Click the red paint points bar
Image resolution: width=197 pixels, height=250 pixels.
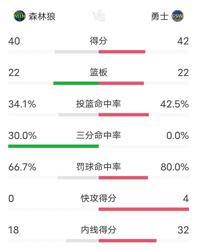click(x=127, y=241)
